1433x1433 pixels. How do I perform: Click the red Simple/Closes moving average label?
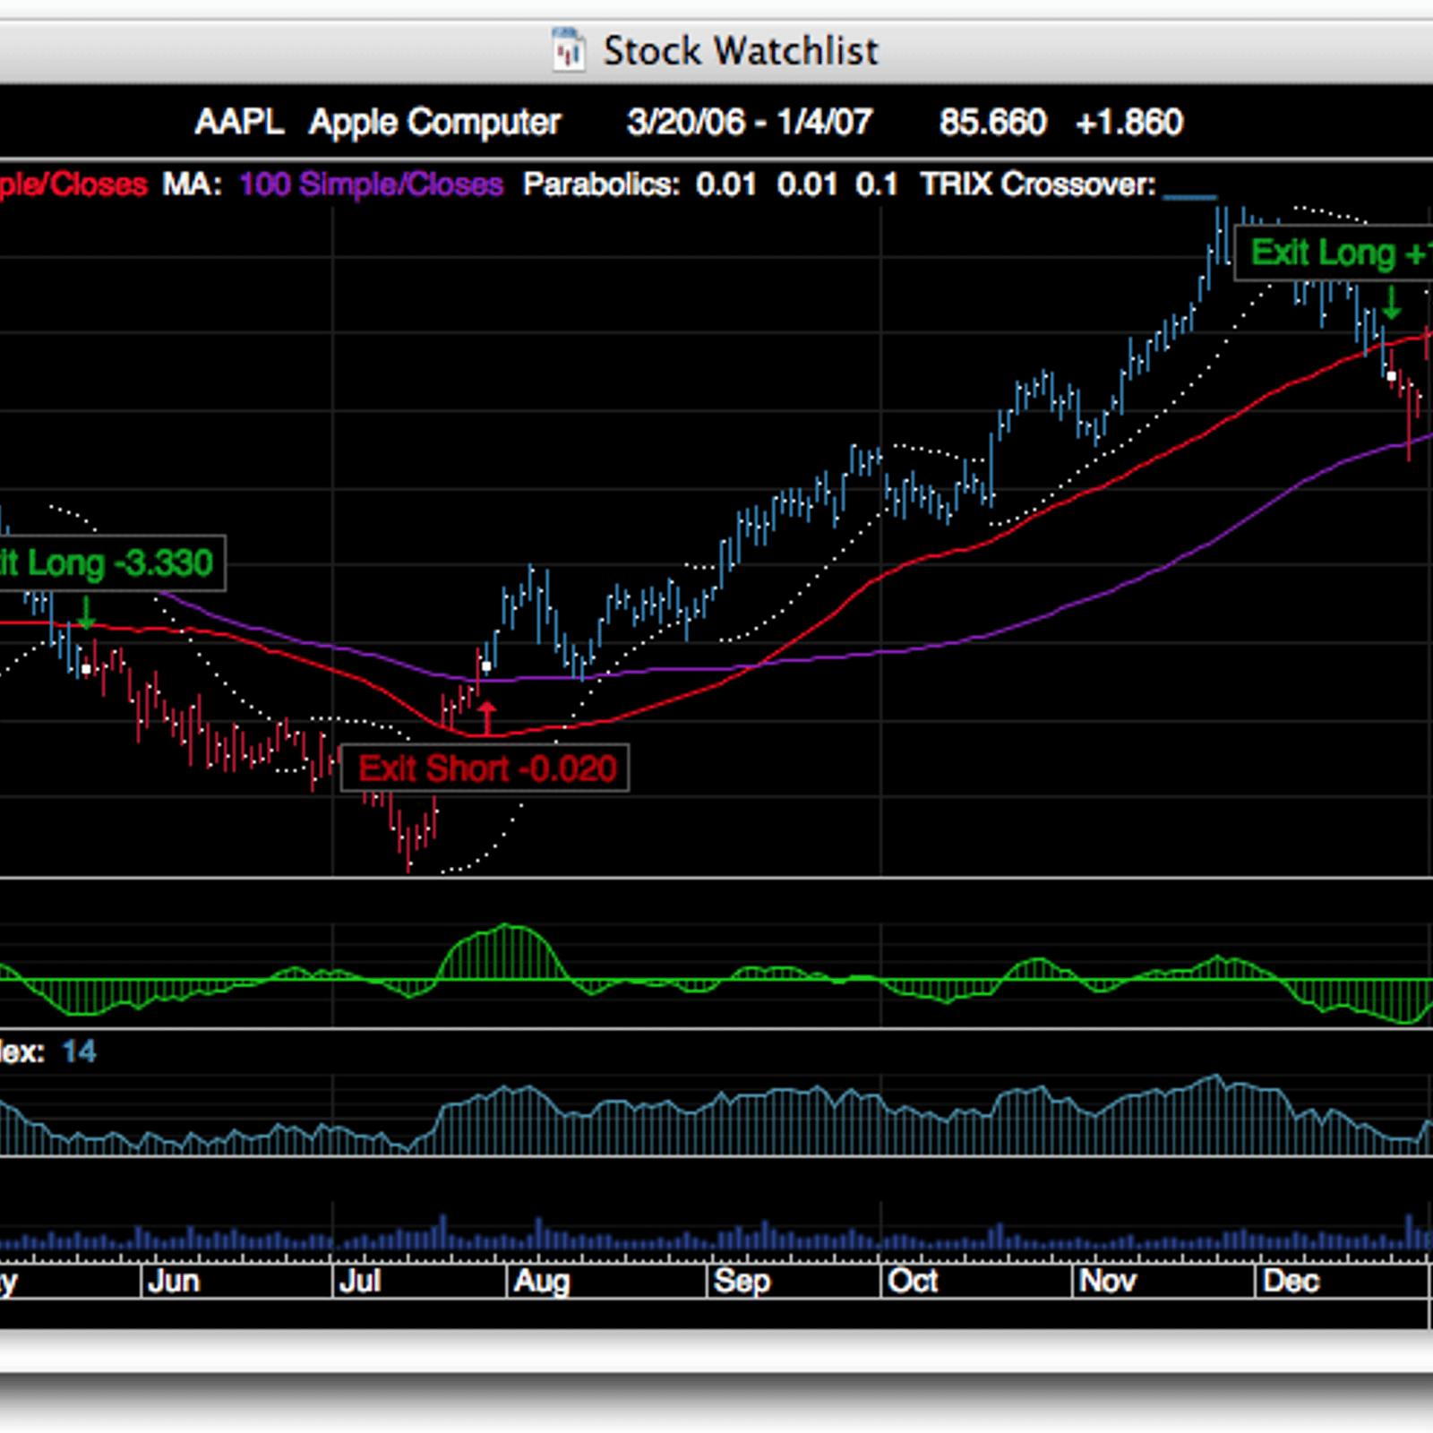tap(73, 184)
